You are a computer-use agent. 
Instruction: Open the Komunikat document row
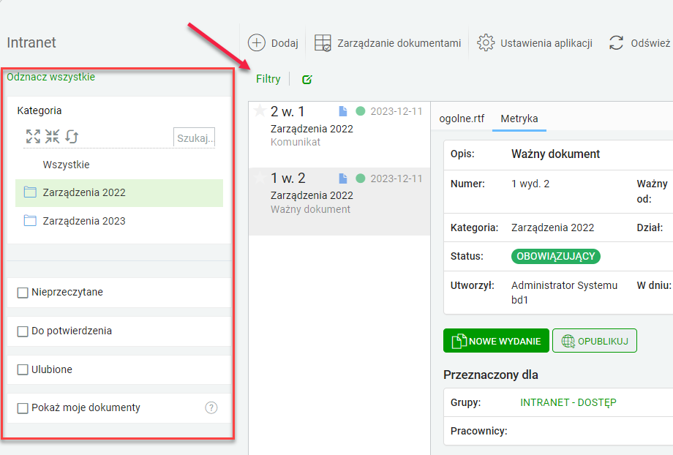click(339, 135)
